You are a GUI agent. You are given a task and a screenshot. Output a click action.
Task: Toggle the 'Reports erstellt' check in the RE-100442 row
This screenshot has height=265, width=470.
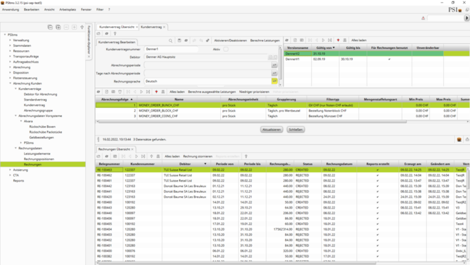(x=377, y=186)
